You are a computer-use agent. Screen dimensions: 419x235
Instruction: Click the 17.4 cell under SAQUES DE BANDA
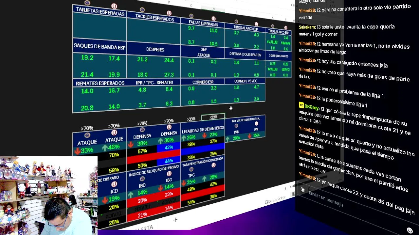point(114,58)
